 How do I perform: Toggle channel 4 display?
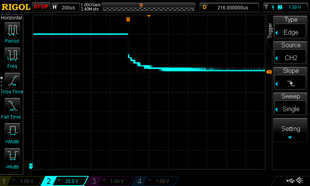pos(155,181)
